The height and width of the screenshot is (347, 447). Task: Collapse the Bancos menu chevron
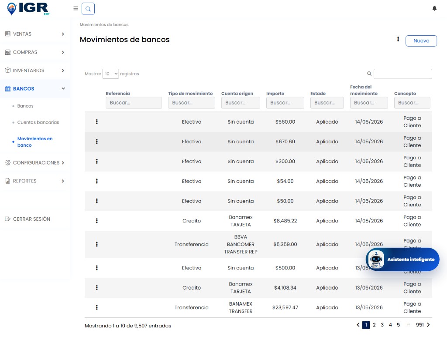(x=63, y=89)
